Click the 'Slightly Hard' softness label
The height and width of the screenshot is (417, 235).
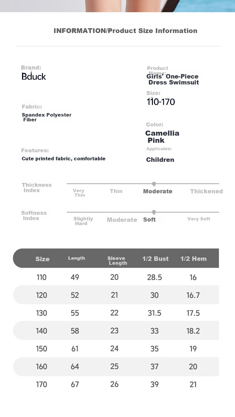[x=83, y=221]
